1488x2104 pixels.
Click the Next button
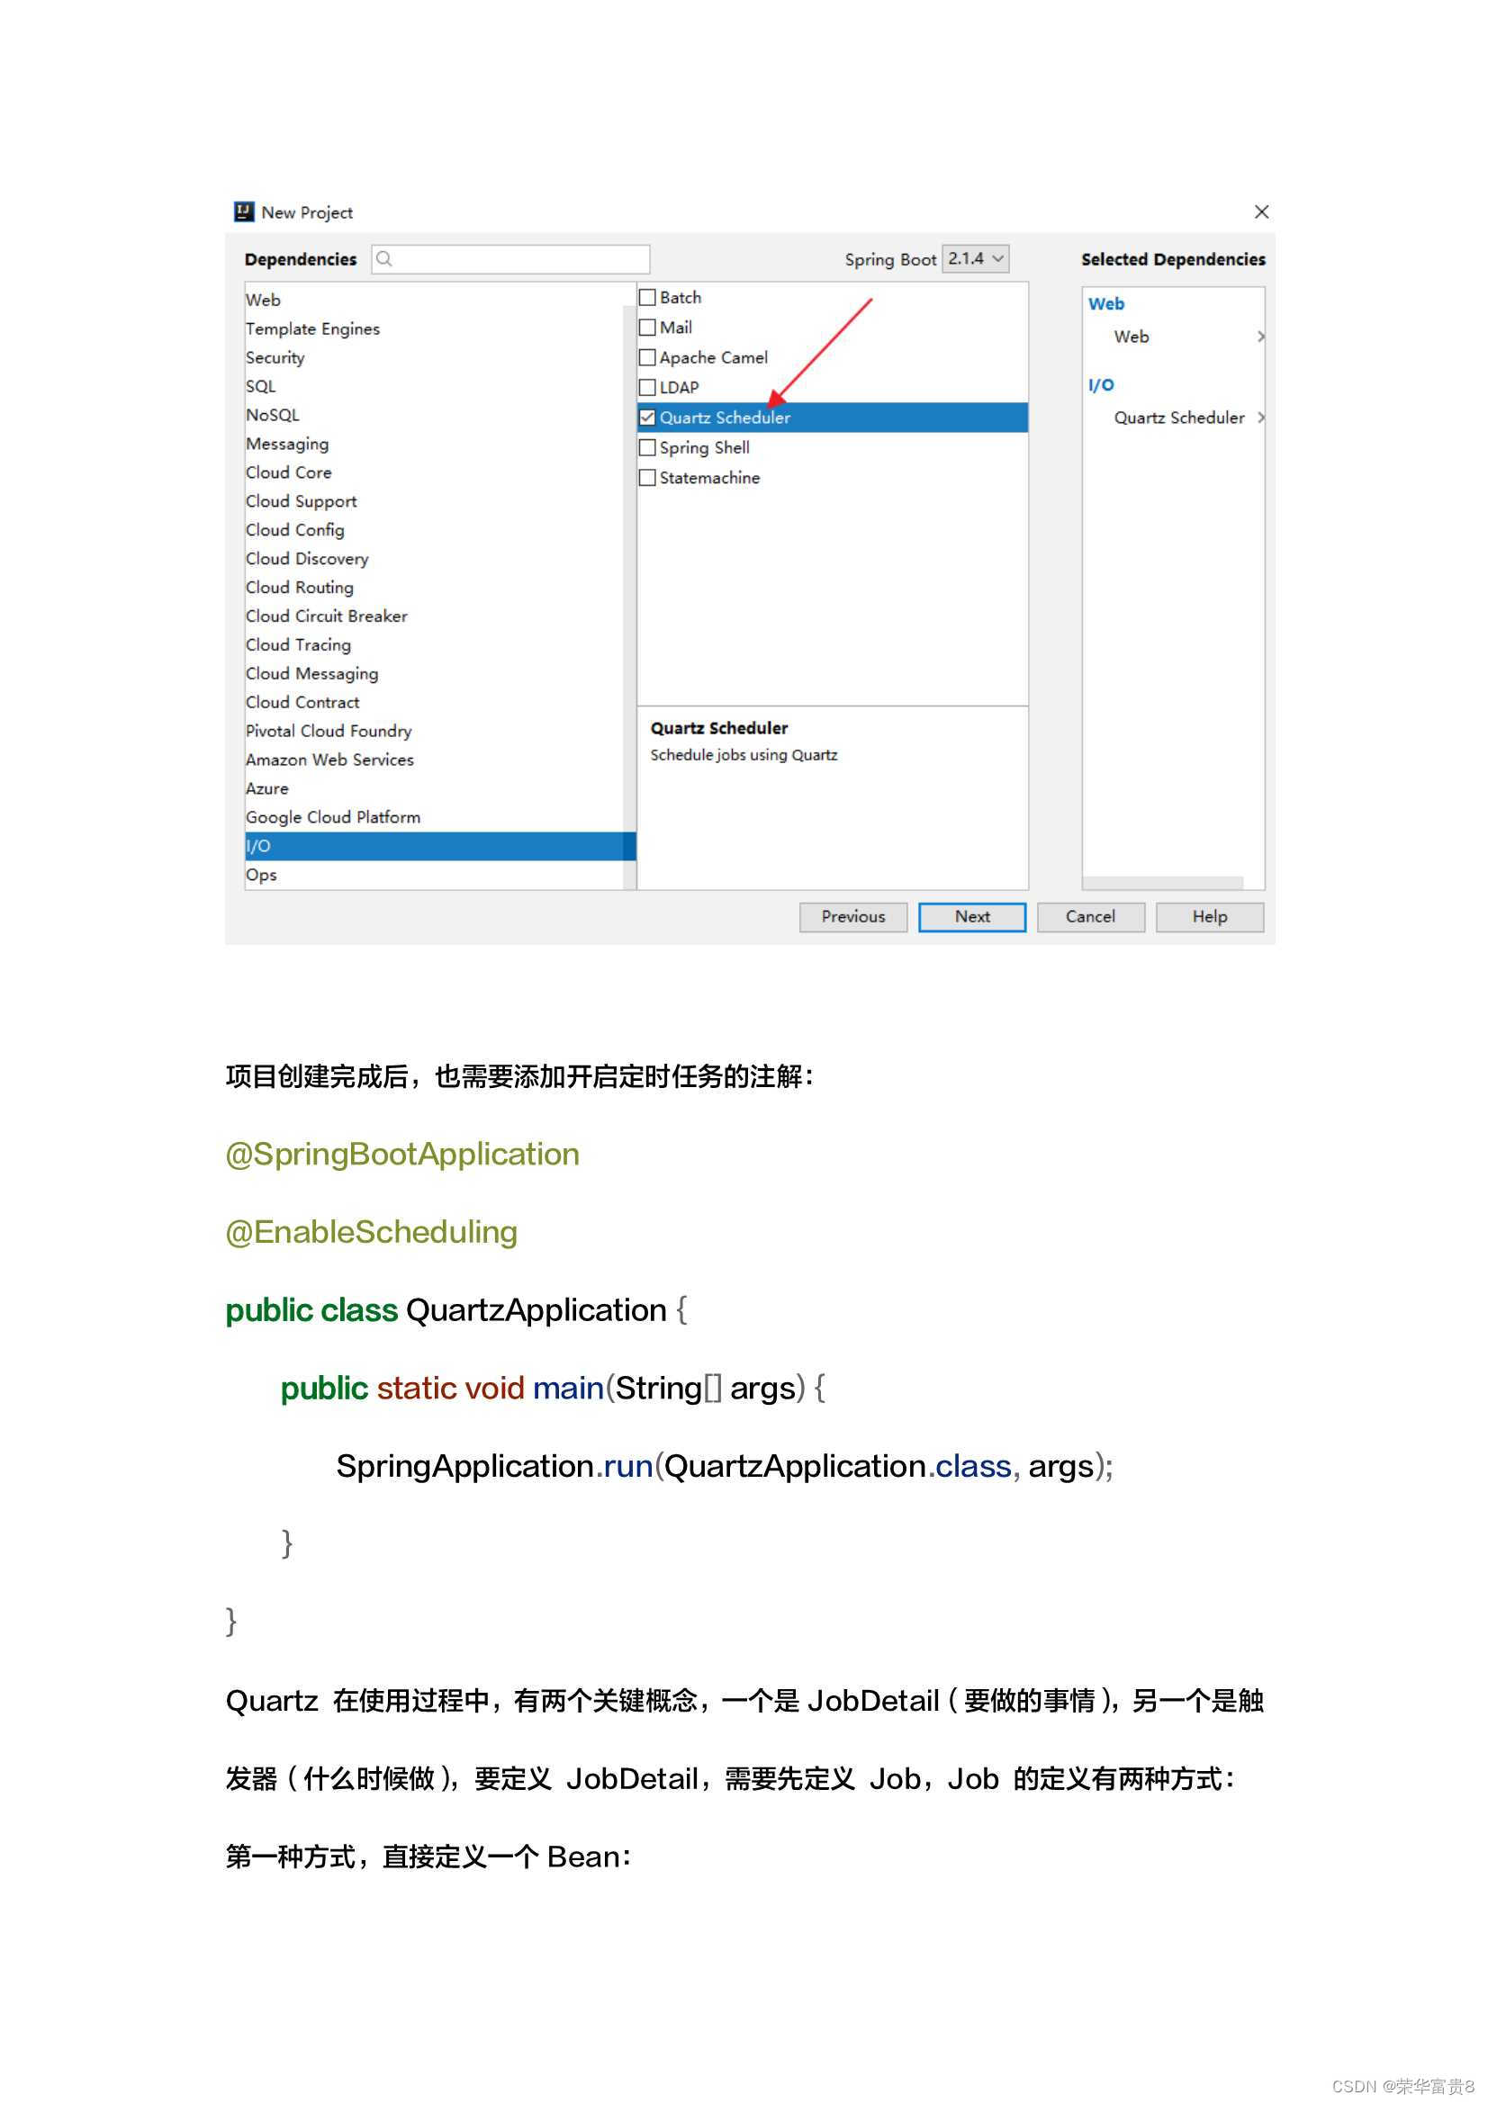(972, 916)
